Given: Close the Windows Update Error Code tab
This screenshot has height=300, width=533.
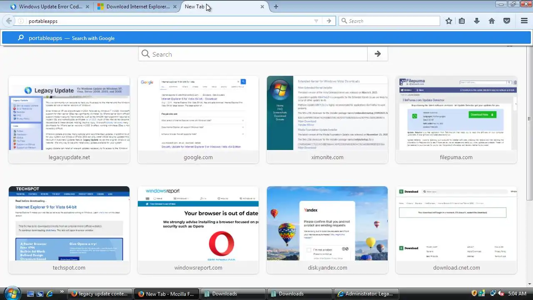Looking at the screenshot, I should pyautogui.click(x=87, y=7).
